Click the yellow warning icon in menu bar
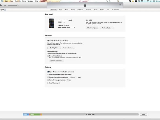This screenshot has height=120, width=160. [133, 1]
